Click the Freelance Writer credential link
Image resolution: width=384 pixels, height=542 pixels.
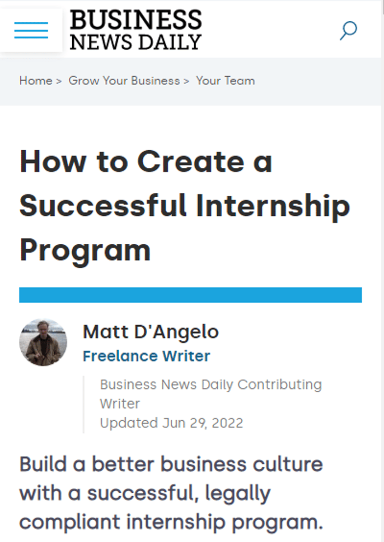146,356
